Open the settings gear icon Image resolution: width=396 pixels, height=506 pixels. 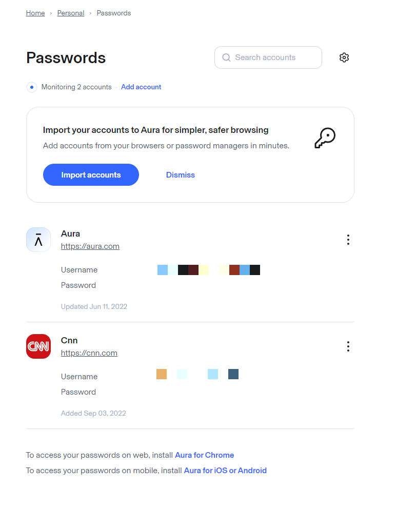344,57
